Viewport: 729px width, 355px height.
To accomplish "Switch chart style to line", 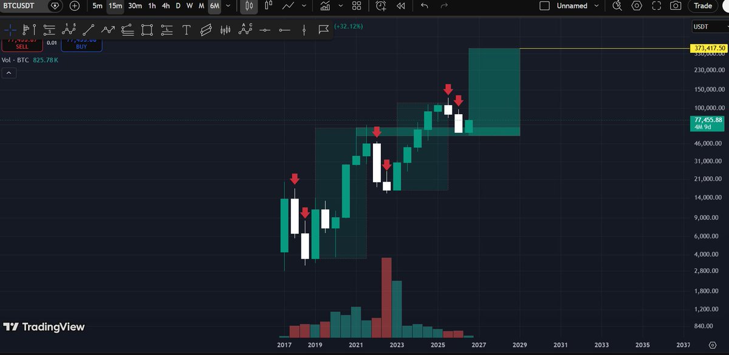I will point(289,5).
